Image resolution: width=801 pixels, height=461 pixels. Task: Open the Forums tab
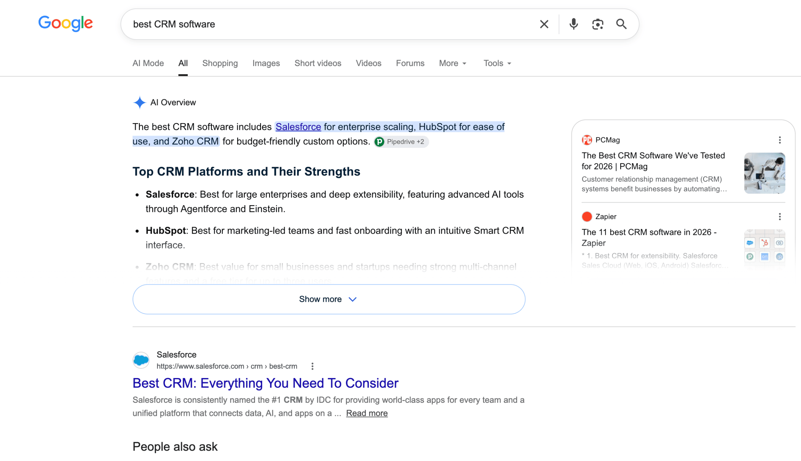410,63
